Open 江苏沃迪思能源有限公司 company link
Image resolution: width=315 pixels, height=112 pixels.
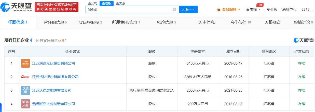52,90
